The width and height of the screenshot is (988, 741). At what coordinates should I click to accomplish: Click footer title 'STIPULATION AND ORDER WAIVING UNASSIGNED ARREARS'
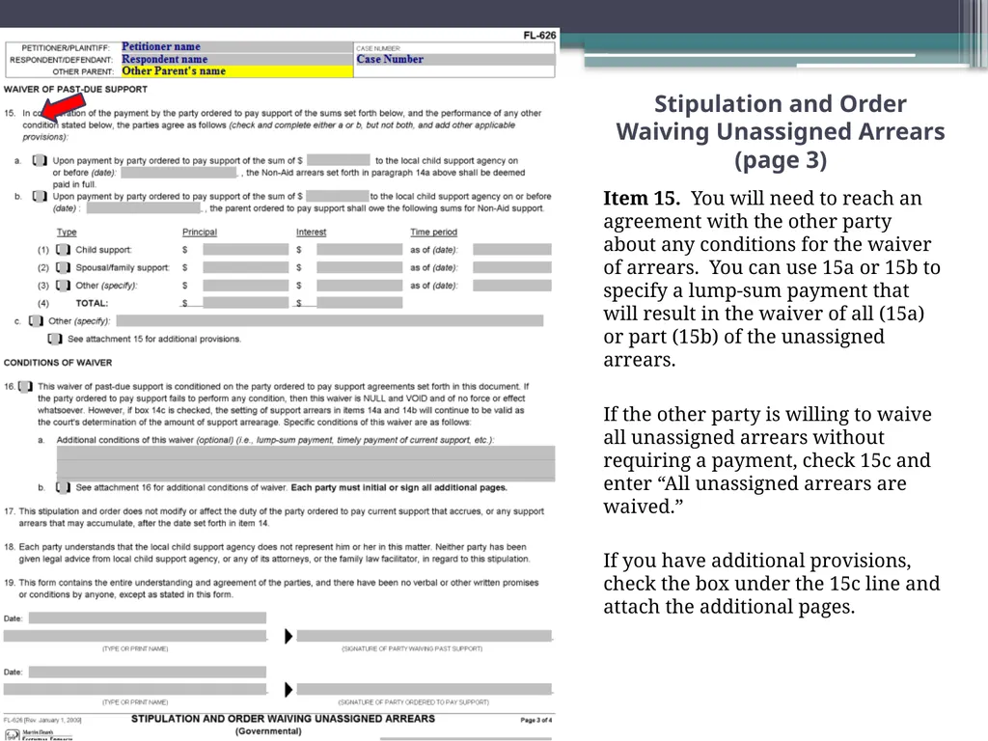point(283,719)
